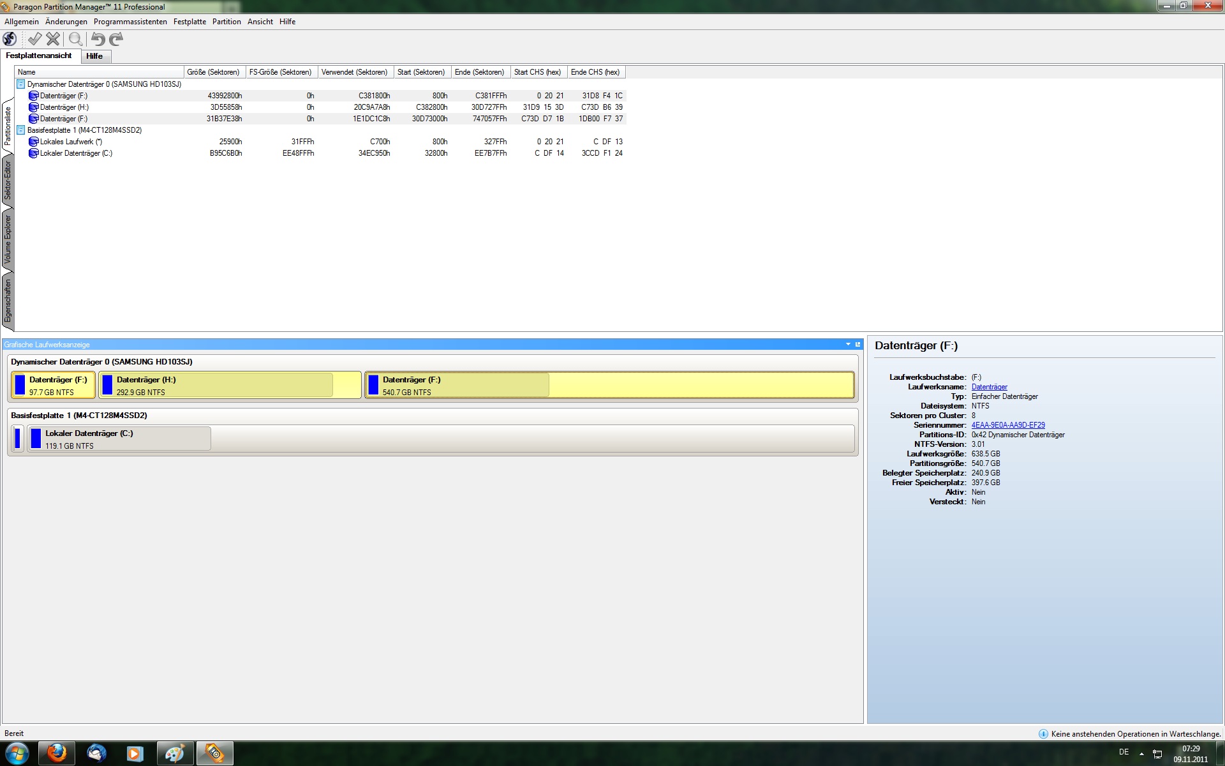Switch to the Hilfe tab beside Festplattenansicht

coord(94,56)
